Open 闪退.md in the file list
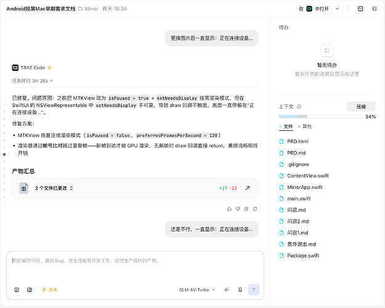The width and height of the screenshot is (385, 308). click(x=296, y=210)
